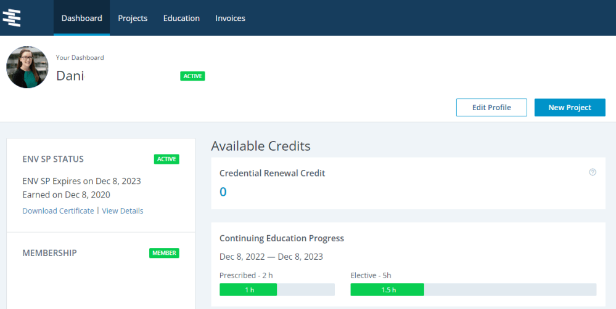
Task: Click Dani's profile photo
Action: pos(27,67)
